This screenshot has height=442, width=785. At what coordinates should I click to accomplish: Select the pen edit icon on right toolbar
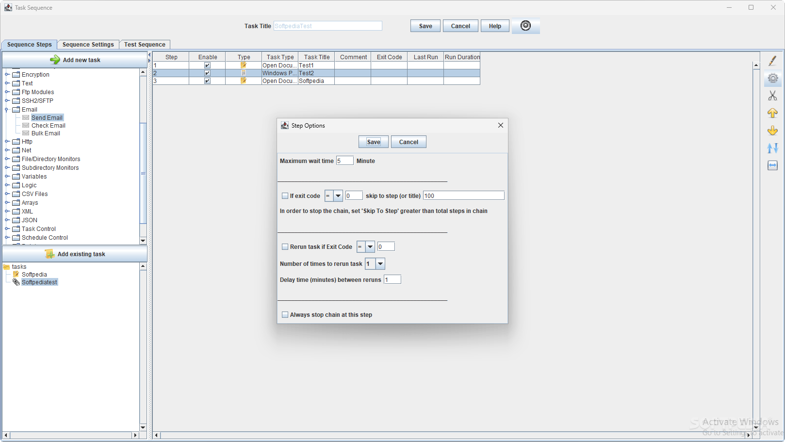click(x=773, y=60)
